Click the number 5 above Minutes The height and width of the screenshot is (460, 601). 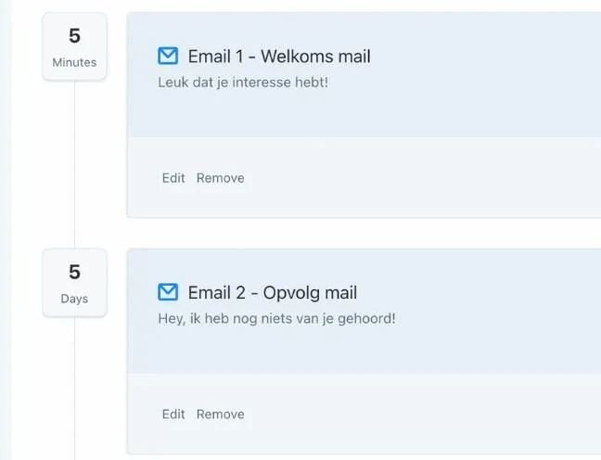[74, 35]
